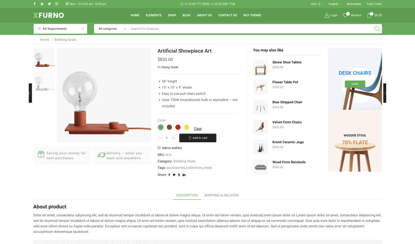Select the red color swatch
415x244 pixels.
[x=178, y=127]
